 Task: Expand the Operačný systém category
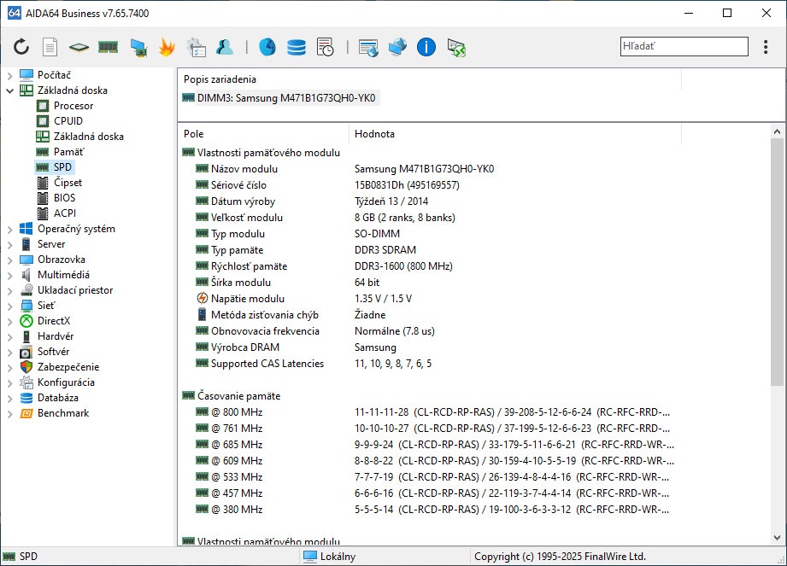9,228
